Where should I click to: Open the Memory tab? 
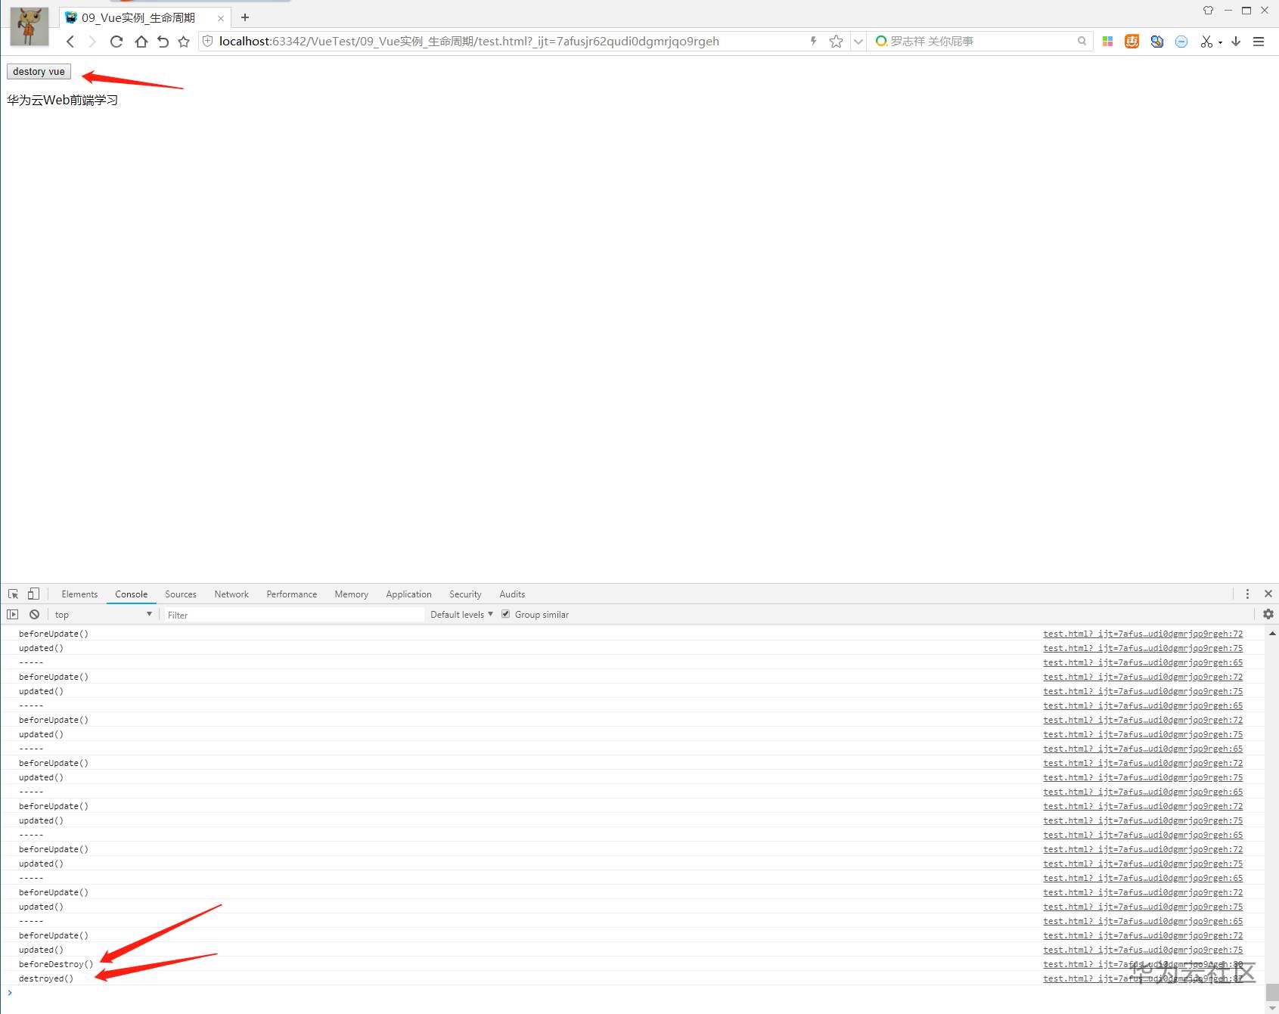pos(352,594)
